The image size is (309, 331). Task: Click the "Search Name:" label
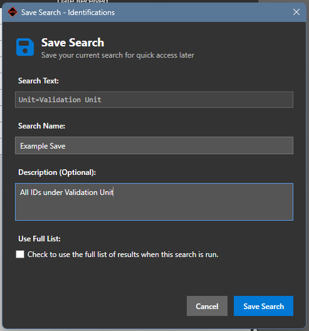coord(41,126)
